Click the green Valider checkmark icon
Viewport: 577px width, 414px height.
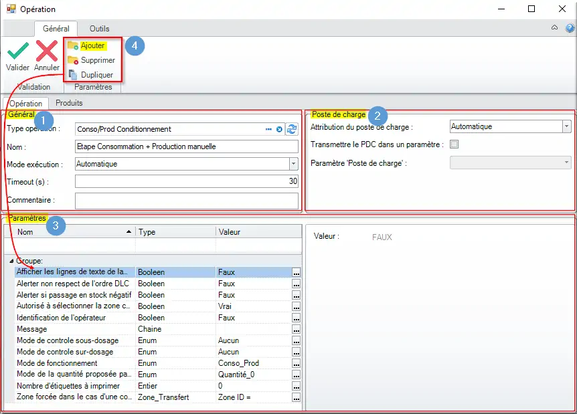point(18,51)
